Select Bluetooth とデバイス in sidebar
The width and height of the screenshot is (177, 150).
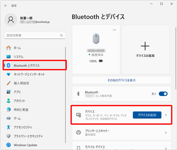[35, 65]
